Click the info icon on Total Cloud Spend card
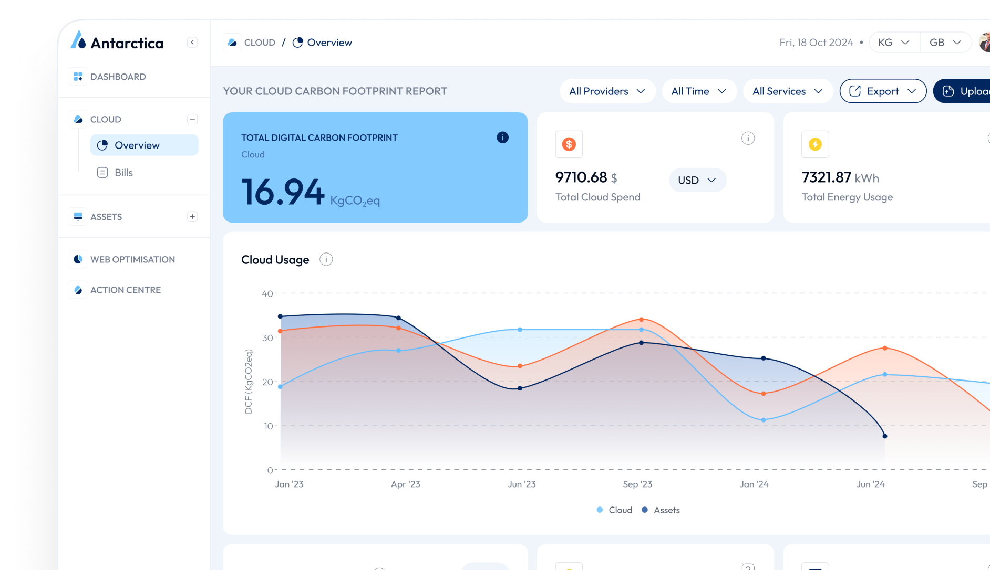This screenshot has width=990, height=570. pos(748,138)
